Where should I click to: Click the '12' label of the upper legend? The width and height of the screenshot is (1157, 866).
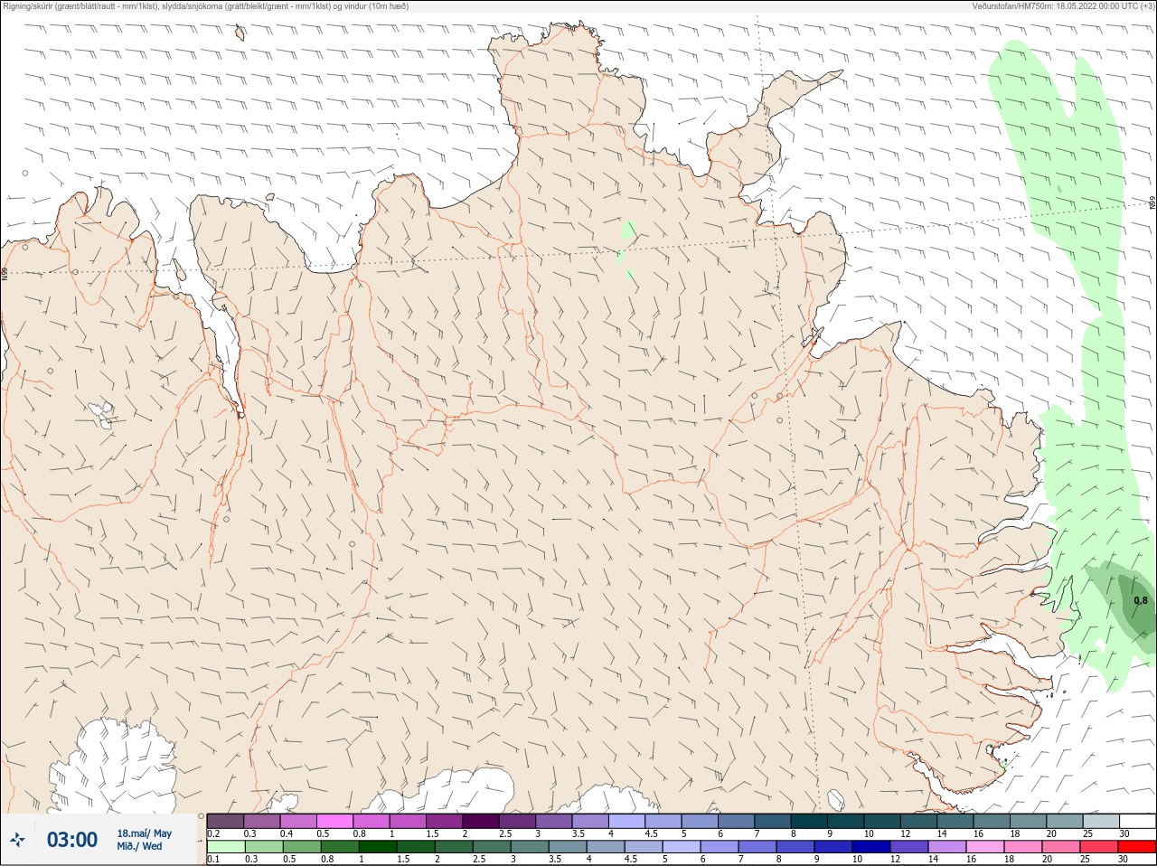pyautogui.click(x=906, y=833)
